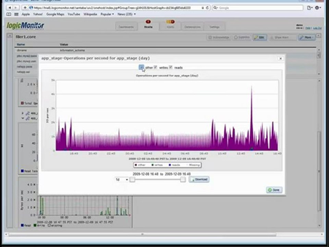Click the Done button
The width and height of the screenshot is (329, 247).
pos(274,190)
